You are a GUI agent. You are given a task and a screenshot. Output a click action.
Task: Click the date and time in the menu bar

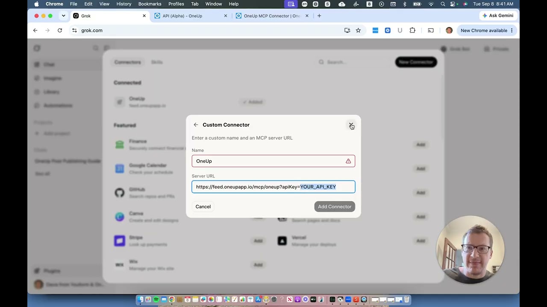(x=493, y=4)
